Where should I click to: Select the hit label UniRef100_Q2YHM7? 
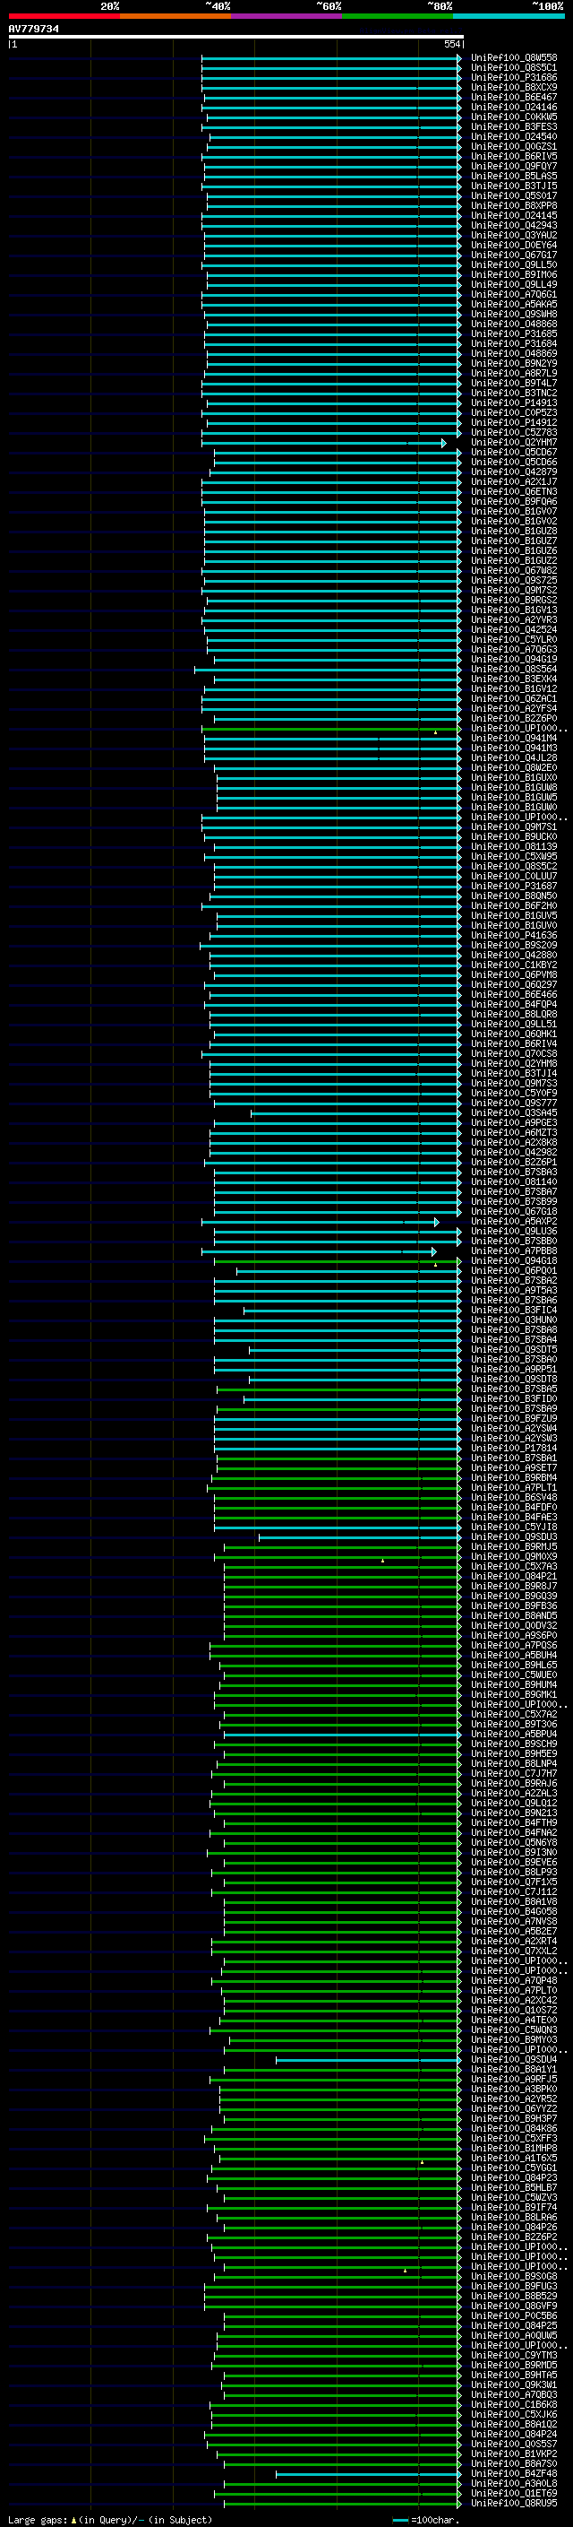(x=513, y=443)
